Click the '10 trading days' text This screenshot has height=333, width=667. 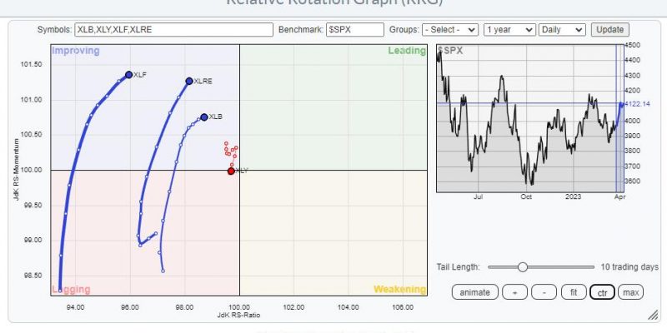(629, 267)
